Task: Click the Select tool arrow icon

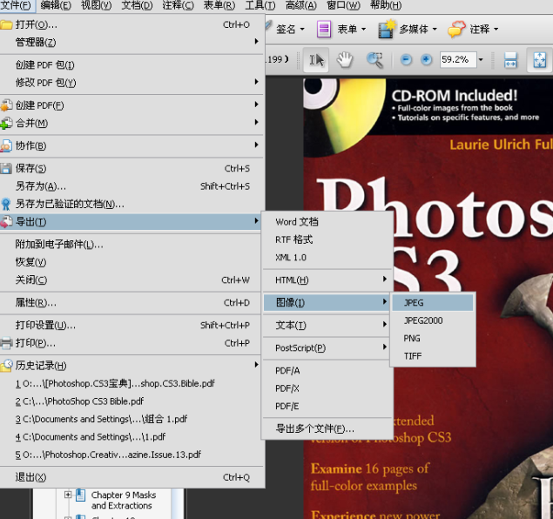Action: (316, 60)
